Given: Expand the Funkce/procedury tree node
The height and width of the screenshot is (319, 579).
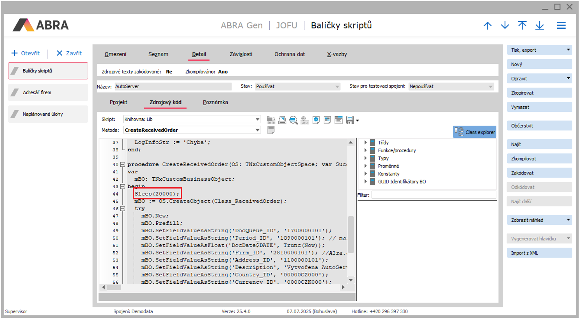Looking at the screenshot, I should coord(365,150).
